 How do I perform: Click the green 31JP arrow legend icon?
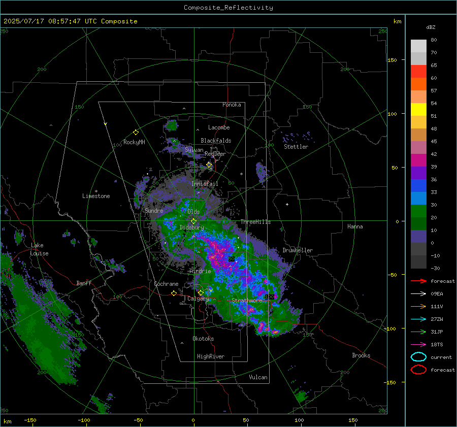[418, 332]
